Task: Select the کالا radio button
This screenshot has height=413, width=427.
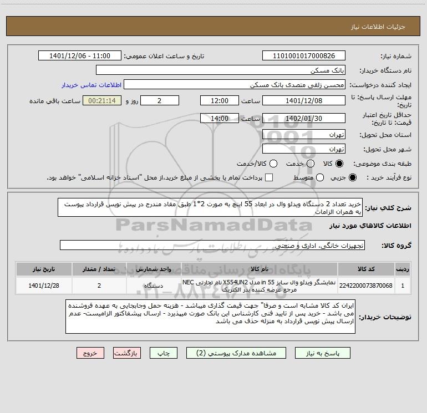Action: 339,164
